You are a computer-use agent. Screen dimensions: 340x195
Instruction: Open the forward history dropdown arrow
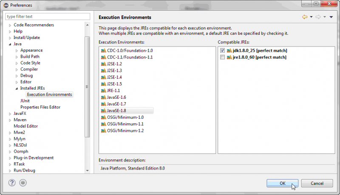(x=325, y=17)
